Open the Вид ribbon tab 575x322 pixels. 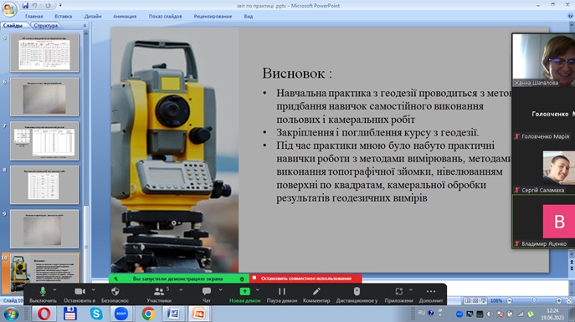coord(249,17)
